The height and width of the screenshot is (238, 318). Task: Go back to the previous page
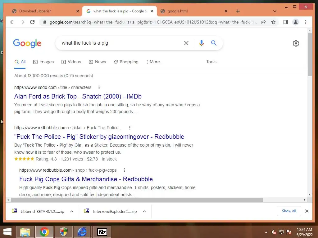tap(12, 22)
